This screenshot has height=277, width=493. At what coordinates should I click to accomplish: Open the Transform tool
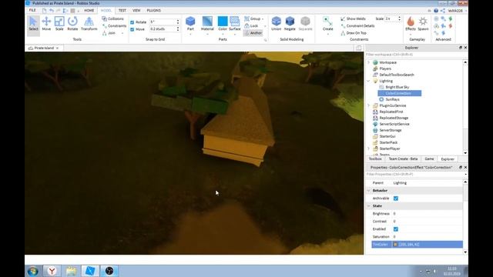(89, 24)
